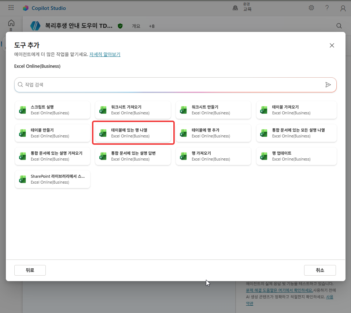Viewport: 351px width, 313px height.
Task: Open the 자세히 알아보기 link
Action: click(105, 54)
